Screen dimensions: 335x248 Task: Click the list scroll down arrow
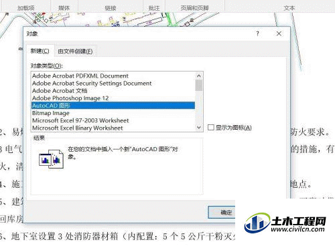[199, 128]
